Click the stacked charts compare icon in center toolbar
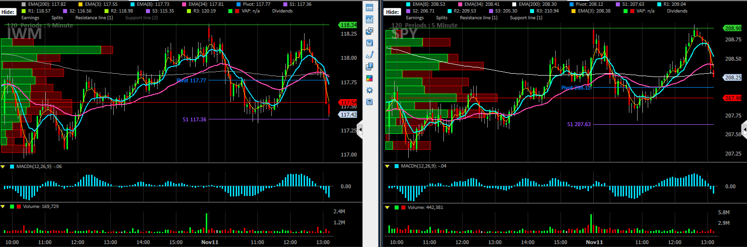Image resolution: width=747 pixels, height=247 pixels. click(370, 31)
